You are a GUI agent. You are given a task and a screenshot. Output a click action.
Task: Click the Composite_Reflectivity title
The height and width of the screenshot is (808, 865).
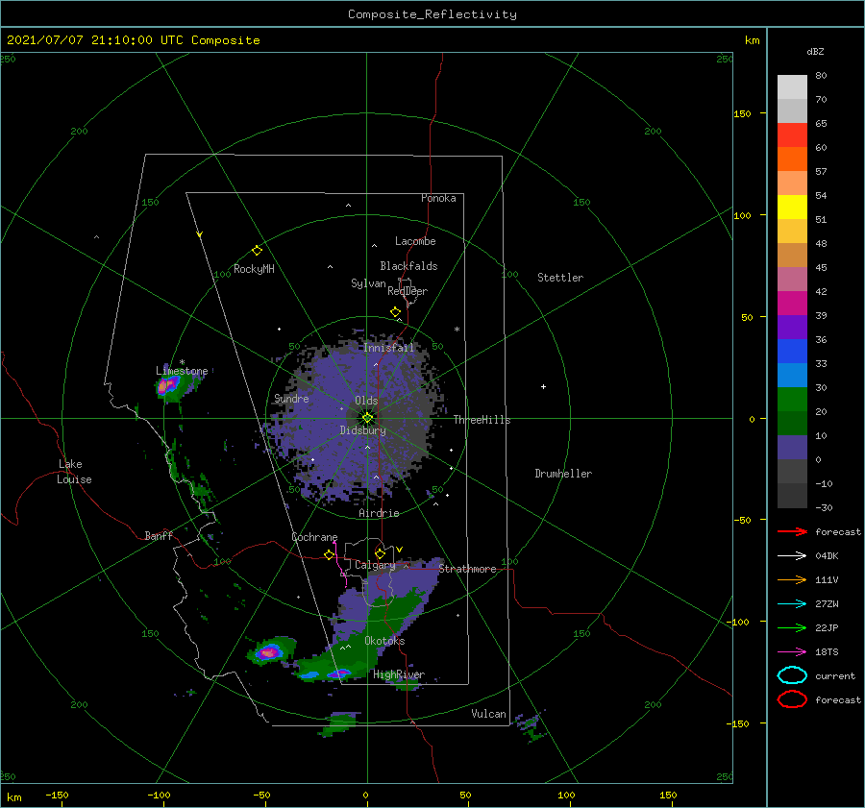[432, 14]
